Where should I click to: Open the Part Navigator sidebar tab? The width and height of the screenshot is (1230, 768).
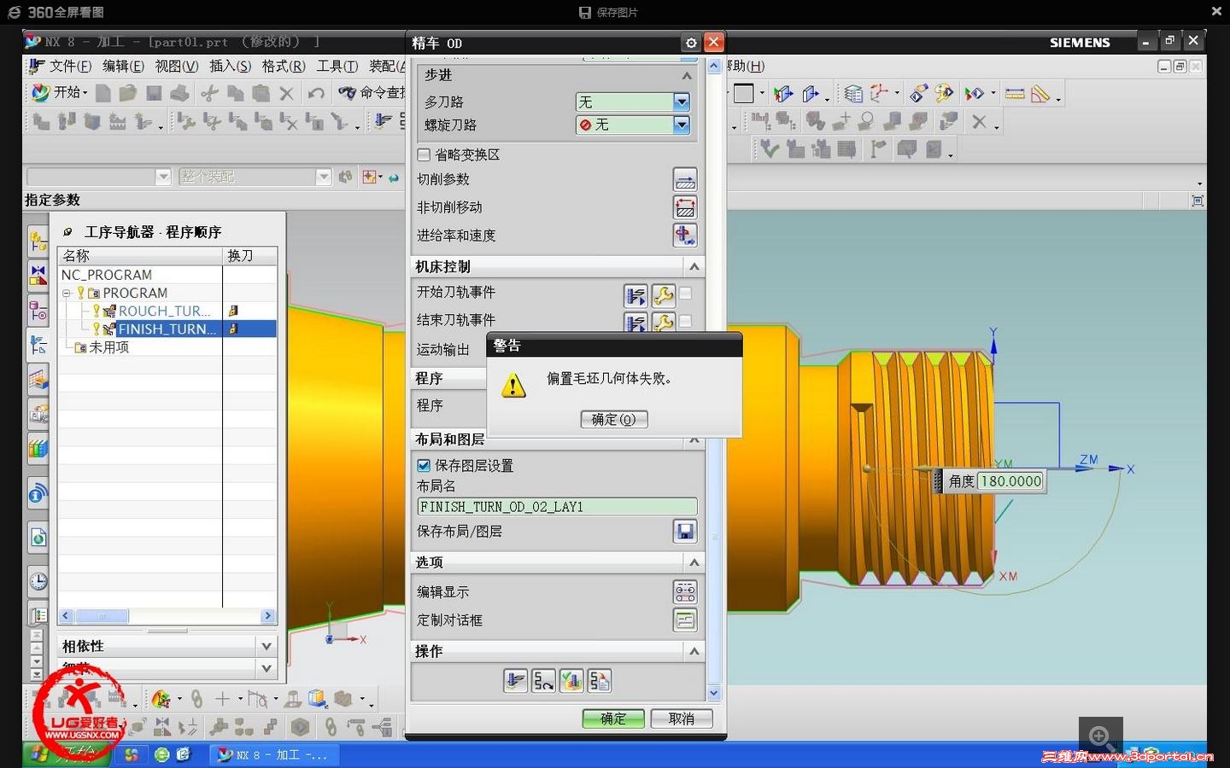point(38,310)
